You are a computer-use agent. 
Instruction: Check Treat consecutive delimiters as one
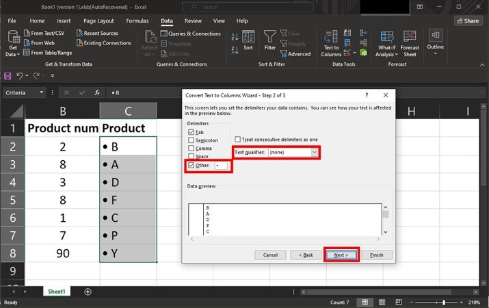pyautogui.click(x=238, y=140)
